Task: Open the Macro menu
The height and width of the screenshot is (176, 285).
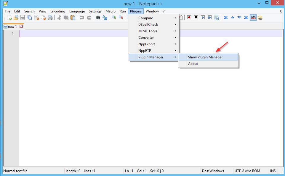Action: click(110, 11)
